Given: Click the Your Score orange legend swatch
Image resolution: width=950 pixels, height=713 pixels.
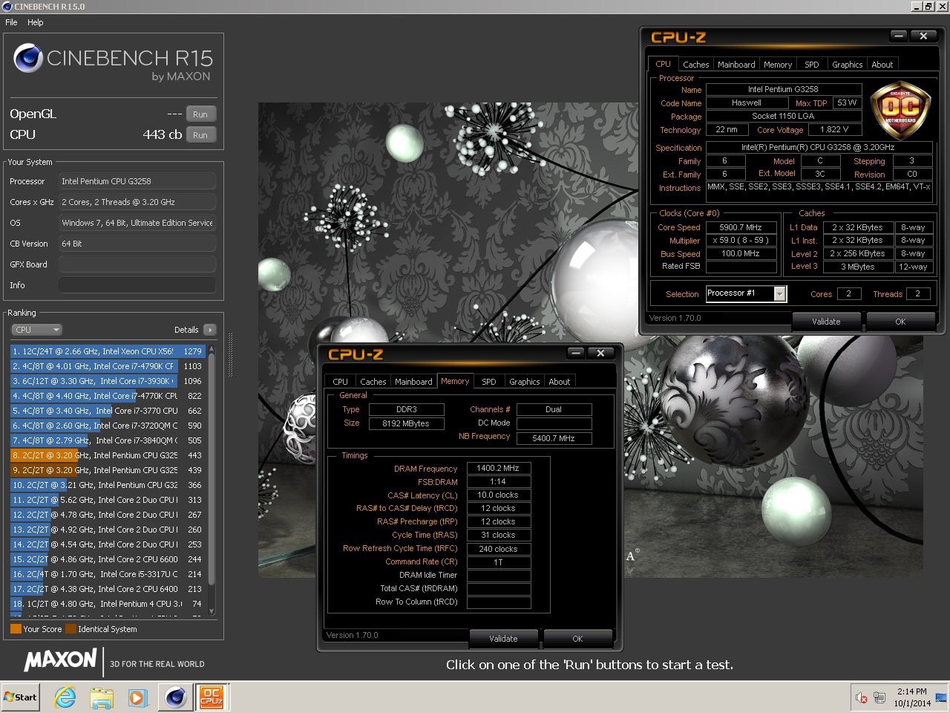Looking at the screenshot, I should coord(16,629).
